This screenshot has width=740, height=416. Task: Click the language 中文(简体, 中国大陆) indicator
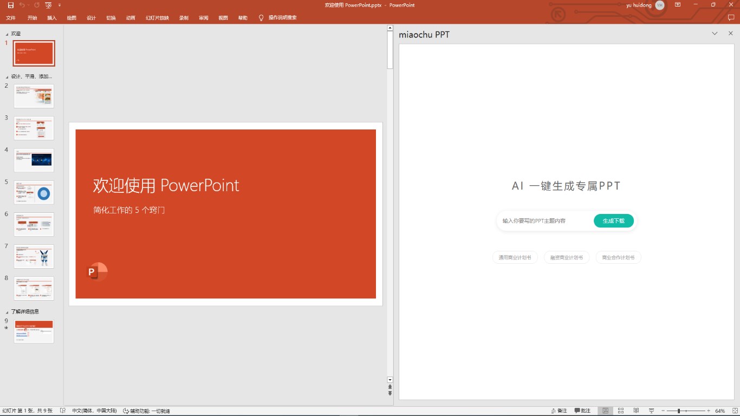tap(94, 411)
